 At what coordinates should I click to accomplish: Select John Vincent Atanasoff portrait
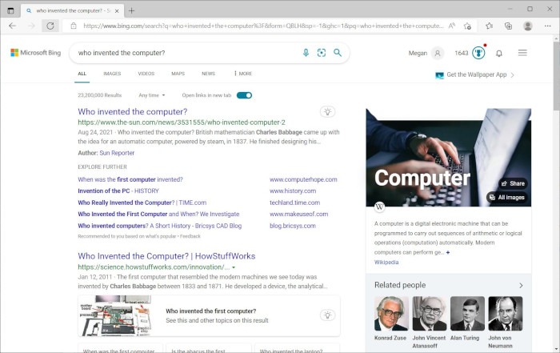pyautogui.click(x=430, y=313)
